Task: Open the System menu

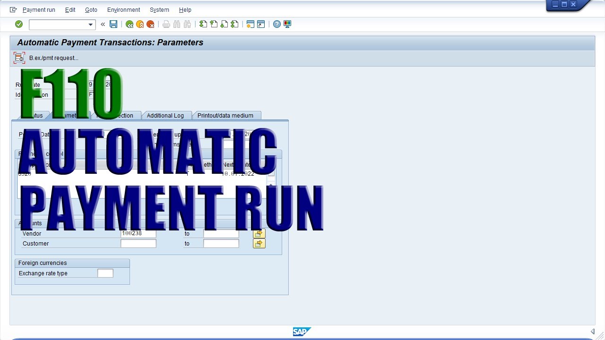Action: pos(159,10)
